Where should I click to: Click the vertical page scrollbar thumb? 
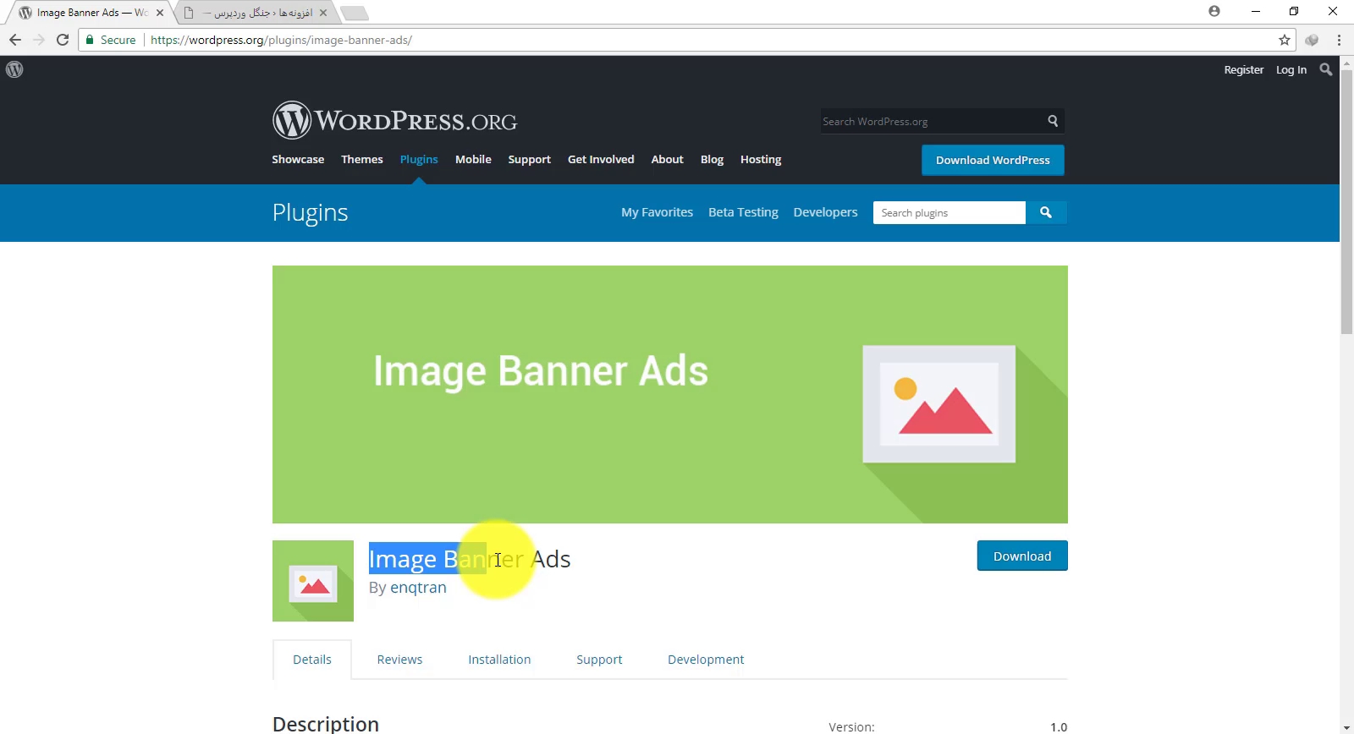click(1346, 203)
